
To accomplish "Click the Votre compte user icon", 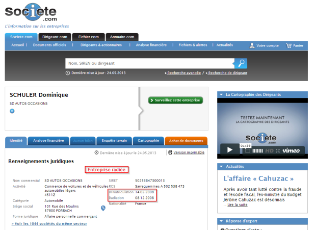I will (x=252, y=45).
